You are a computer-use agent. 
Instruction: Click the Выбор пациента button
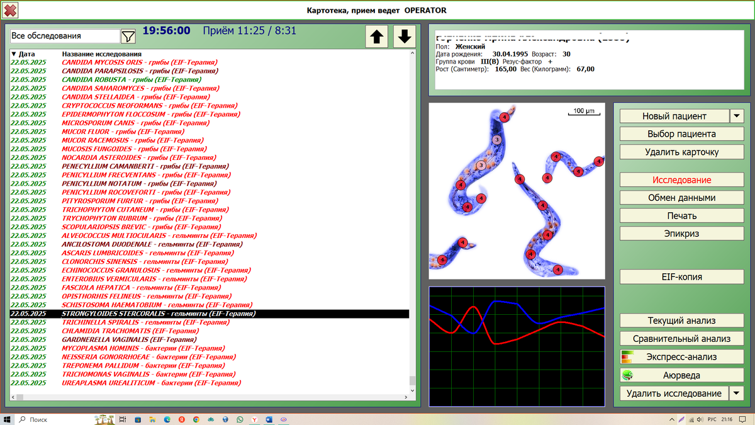point(682,133)
